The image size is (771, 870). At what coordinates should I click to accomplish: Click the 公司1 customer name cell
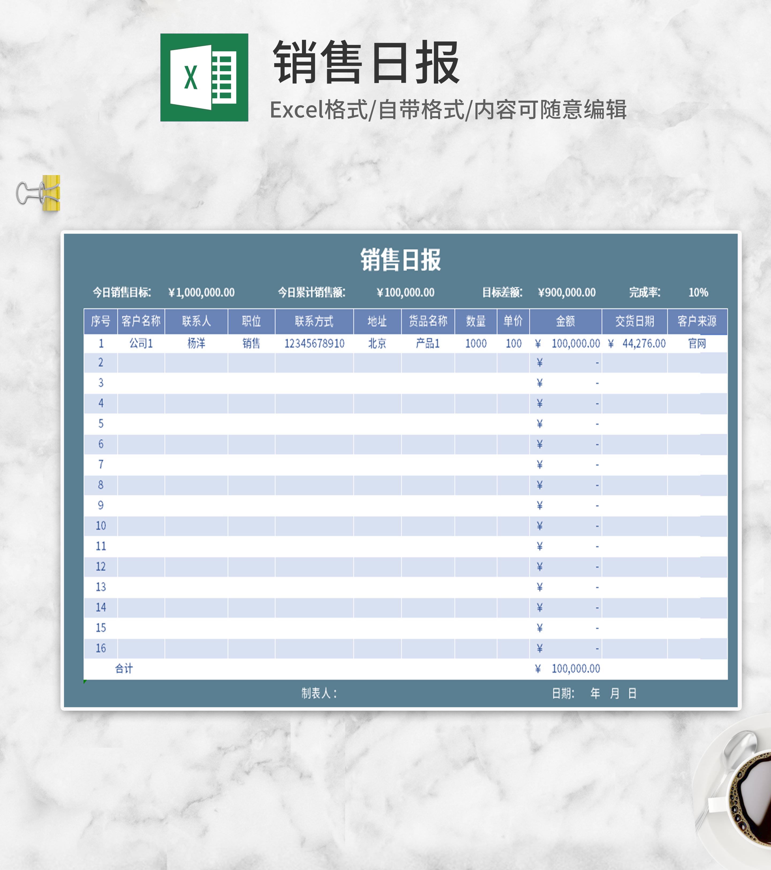pos(141,343)
